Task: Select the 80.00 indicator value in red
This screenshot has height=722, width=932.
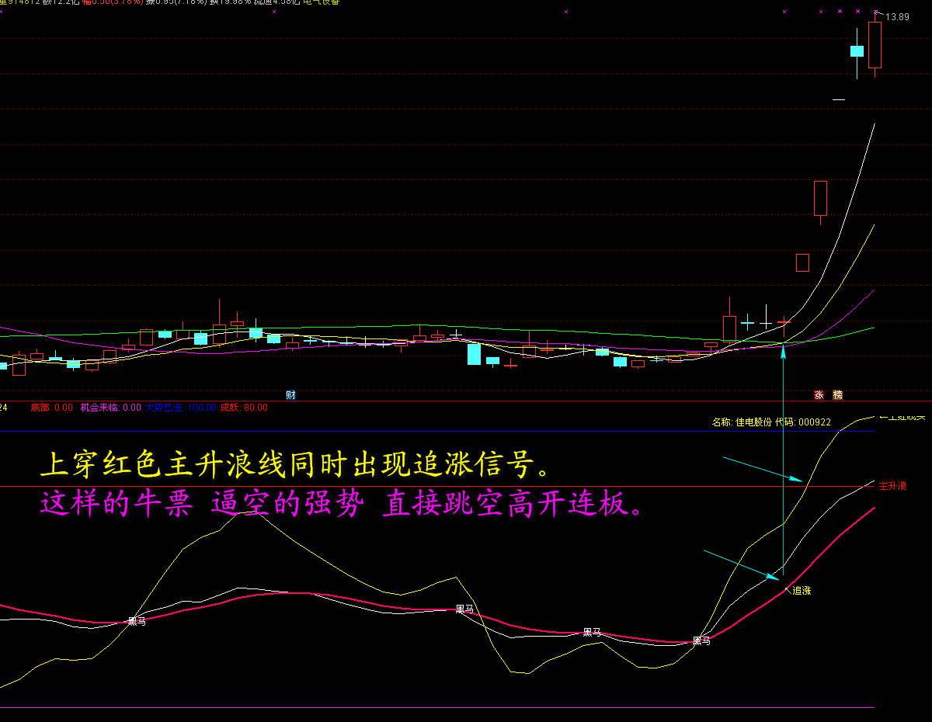Action: click(x=244, y=407)
